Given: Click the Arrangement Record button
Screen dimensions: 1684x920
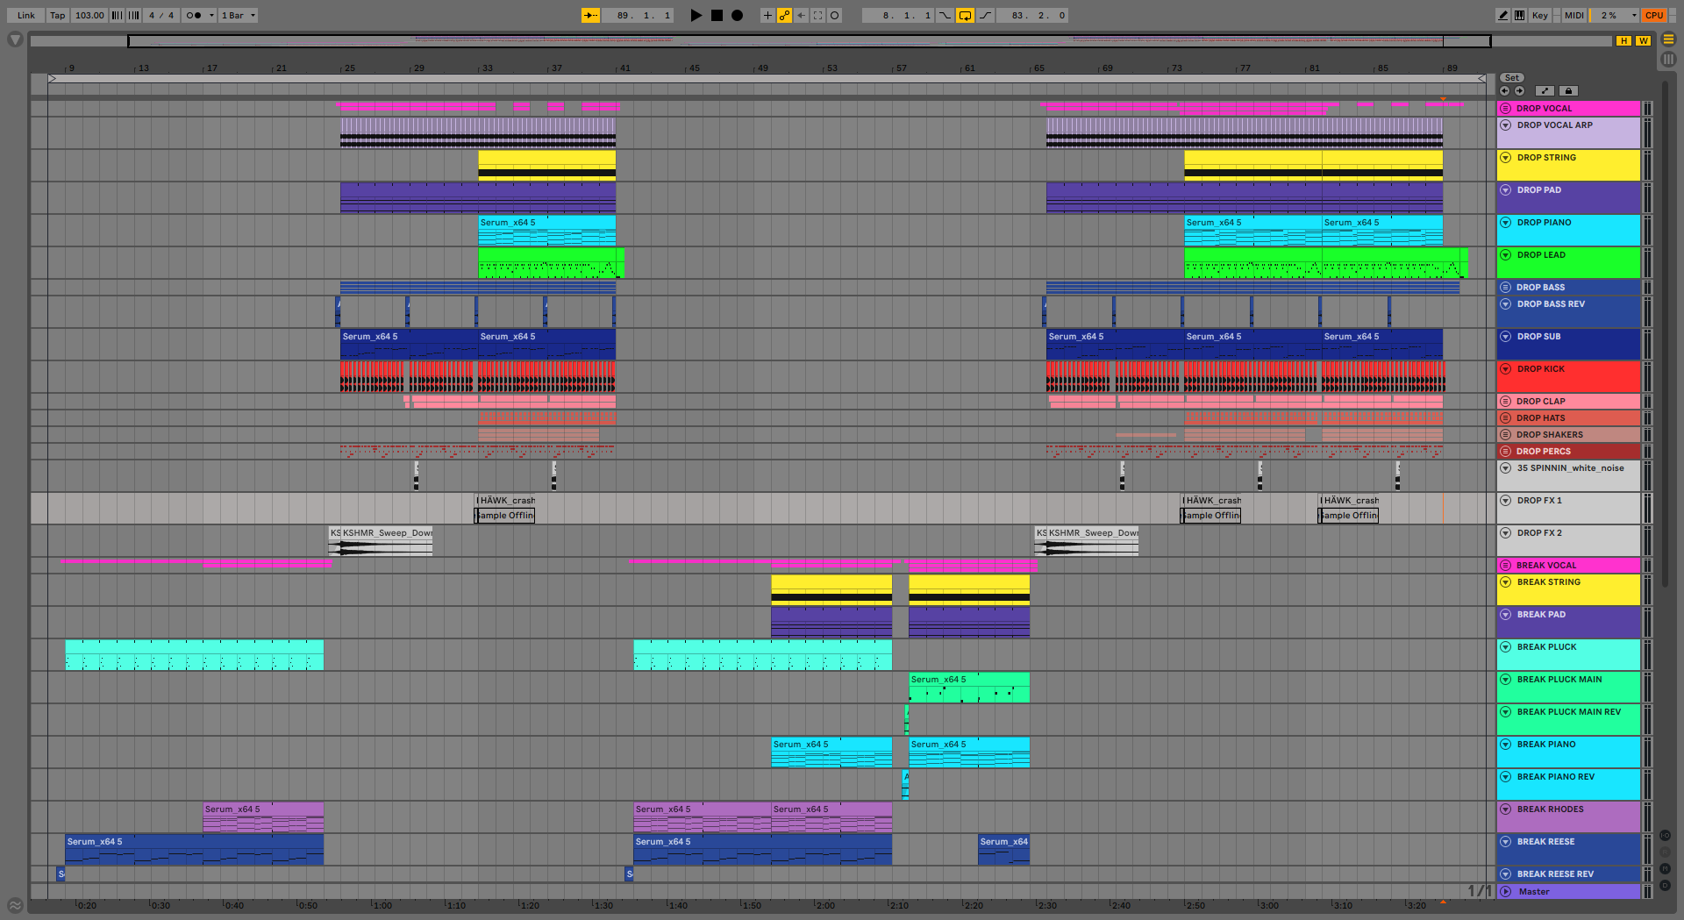Looking at the screenshot, I should pos(737,15).
